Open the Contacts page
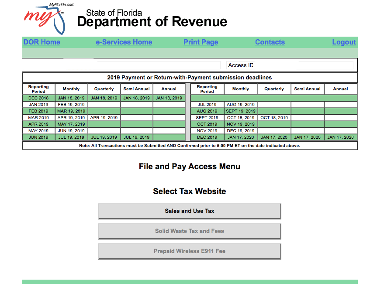The width and height of the screenshot is (370, 284). 270,42
